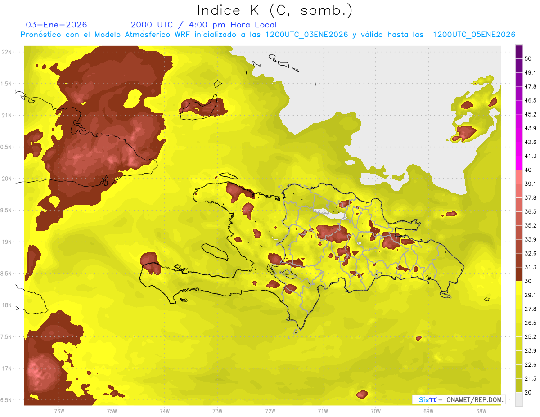
Task: Click the dark purple swatch above 50
Action: click(x=519, y=52)
